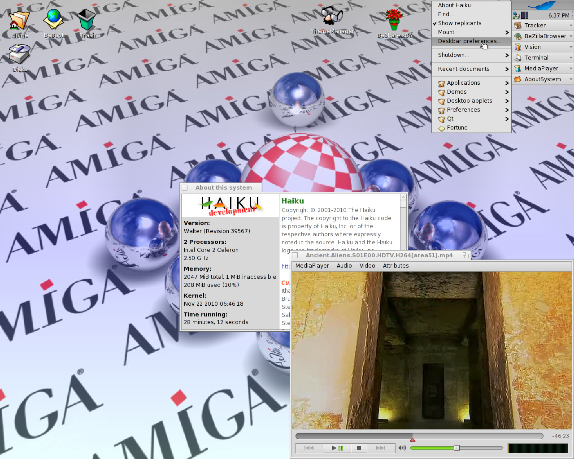
Task: Click the BeZillaBrowser icon in Deskbar
Action: pyautogui.click(x=518, y=36)
